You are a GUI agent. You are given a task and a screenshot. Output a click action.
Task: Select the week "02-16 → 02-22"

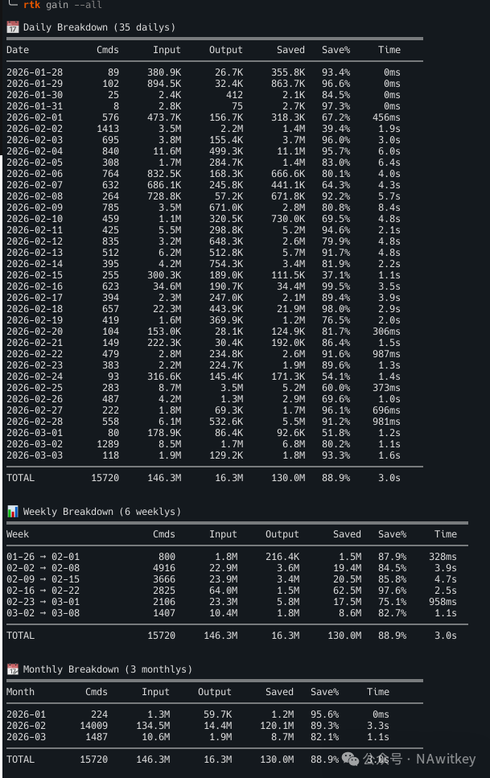(43, 591)
